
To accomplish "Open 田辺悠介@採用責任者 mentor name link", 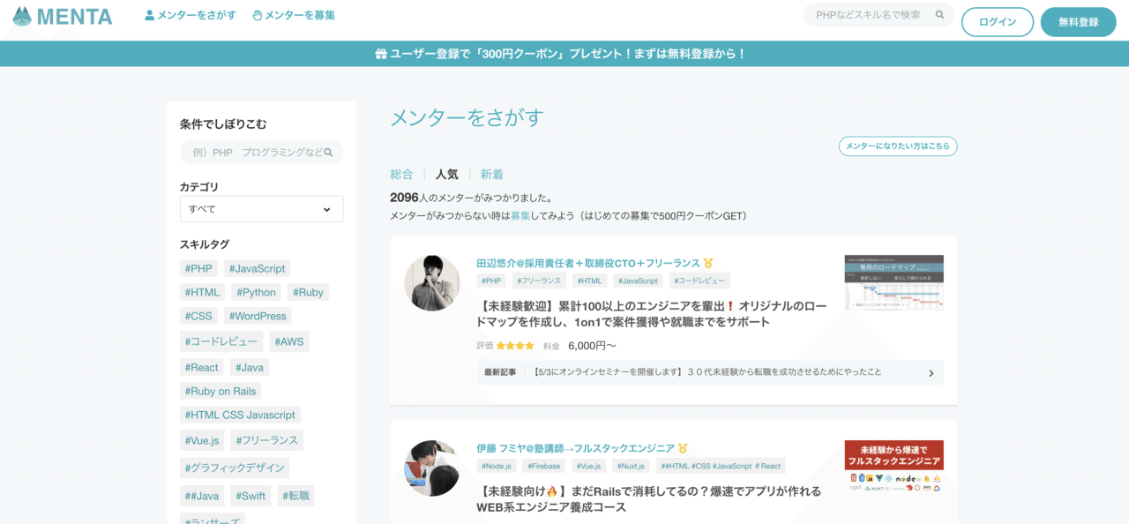I will point(588,263).
